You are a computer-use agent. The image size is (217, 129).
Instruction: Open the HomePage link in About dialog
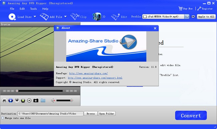pos(88,73)
